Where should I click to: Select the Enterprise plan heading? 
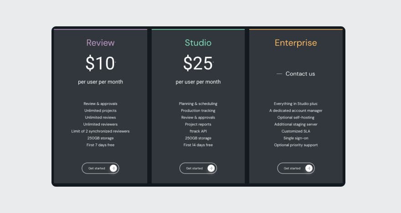296,43
